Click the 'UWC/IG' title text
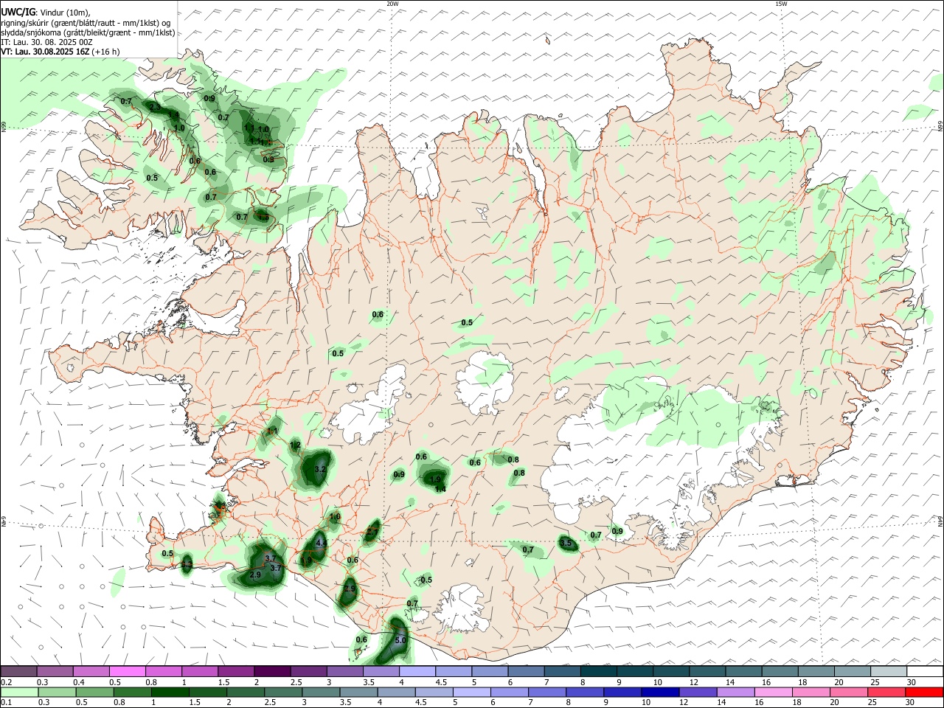Image resolution: width=944 pixels, height=708 pixels. pyautogui.click(x=17, y=12)
